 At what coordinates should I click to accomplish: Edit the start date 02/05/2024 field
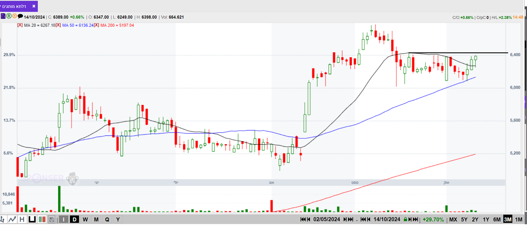pos(327,219)
